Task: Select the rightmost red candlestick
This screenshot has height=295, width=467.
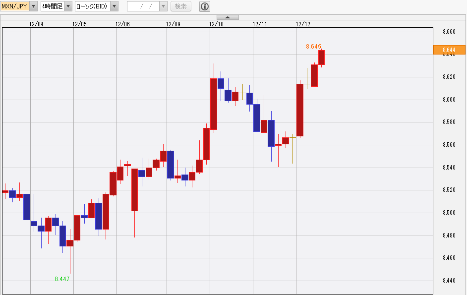Action: (321, 57)
